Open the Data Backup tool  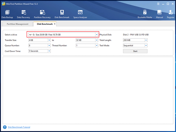[x=7, y=14]
